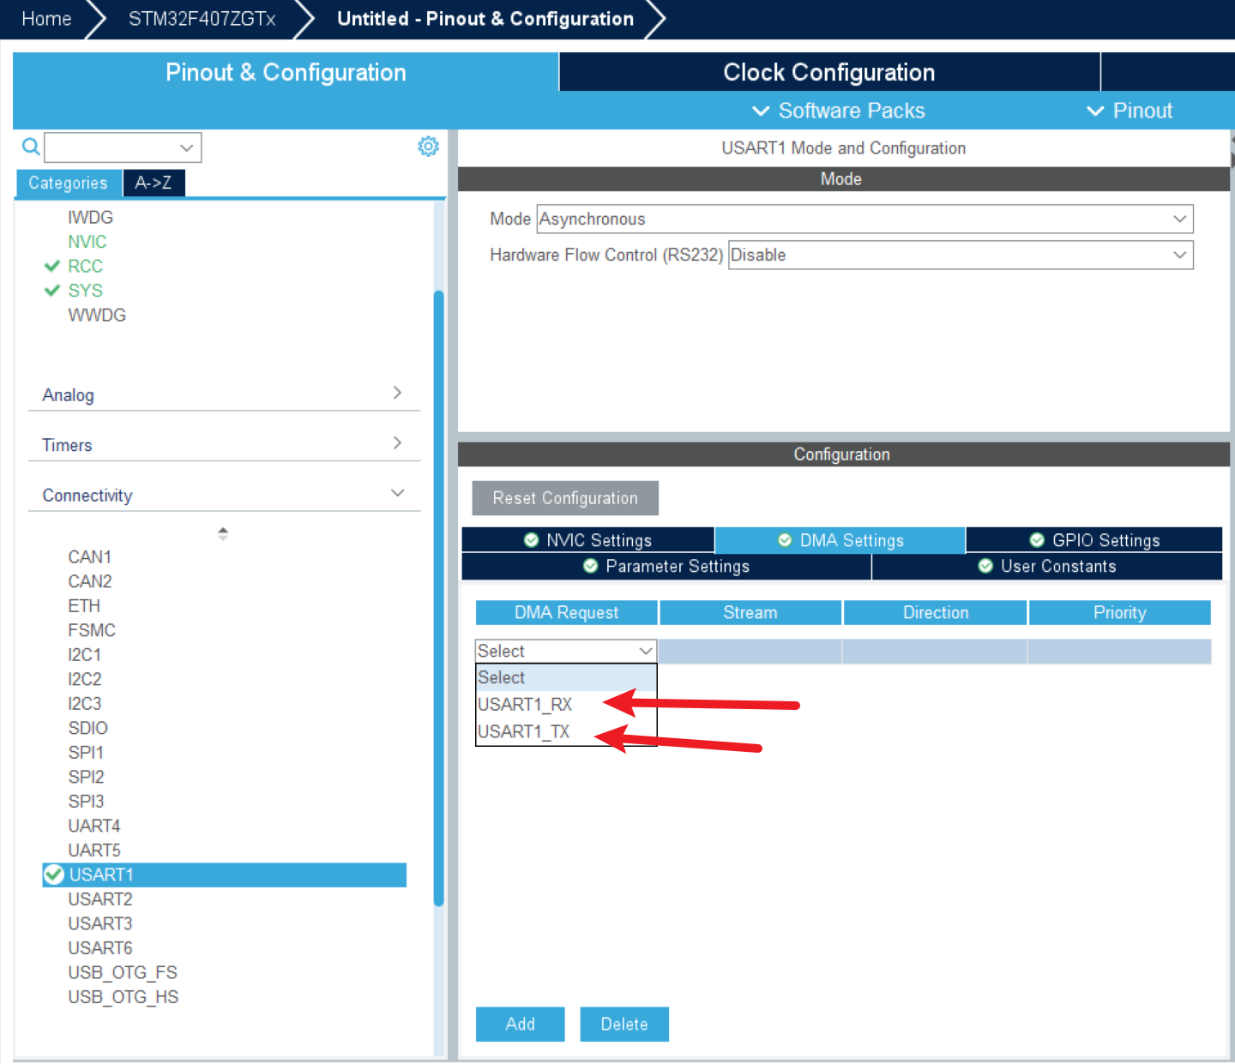
Task: Select CAN2 peripheral
Action: tap(90, 581)
